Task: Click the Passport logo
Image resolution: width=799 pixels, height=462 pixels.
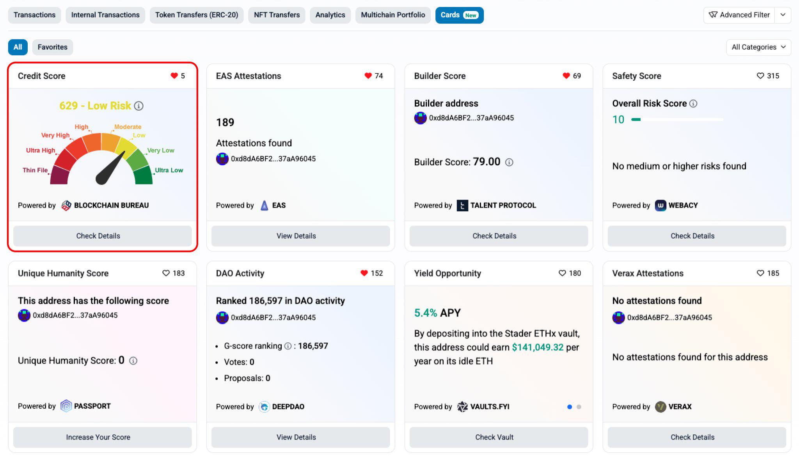Action: click(66, 406)
